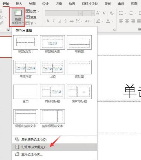Choose Section Header (节标题) layout

point(79,44)
